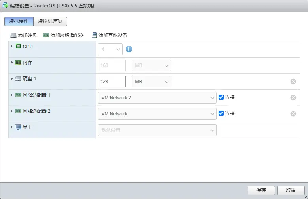Expand the hard disk 1 (硬盘 1) row

point(11,78)
